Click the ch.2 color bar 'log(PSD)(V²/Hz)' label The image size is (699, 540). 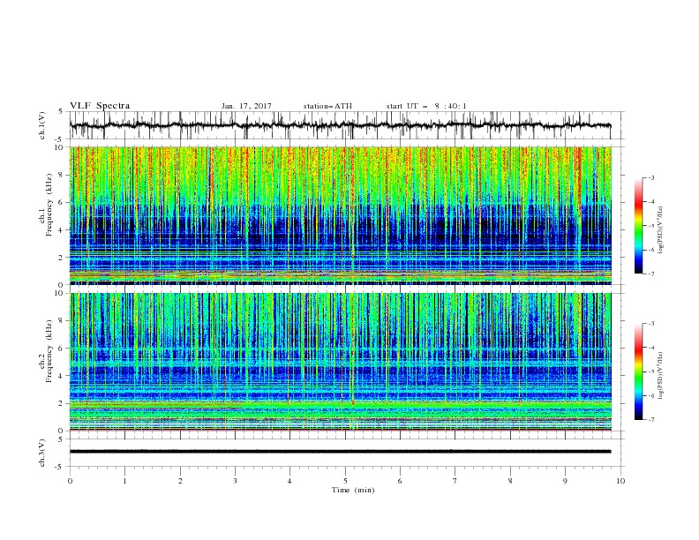(x=661, y=376)
